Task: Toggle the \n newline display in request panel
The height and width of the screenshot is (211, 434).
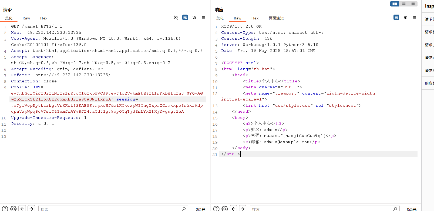Action: [194, 18]
